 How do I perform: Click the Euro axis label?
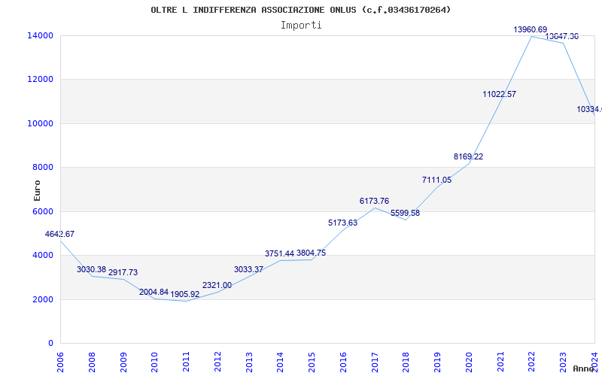click(x=37, y=191)
